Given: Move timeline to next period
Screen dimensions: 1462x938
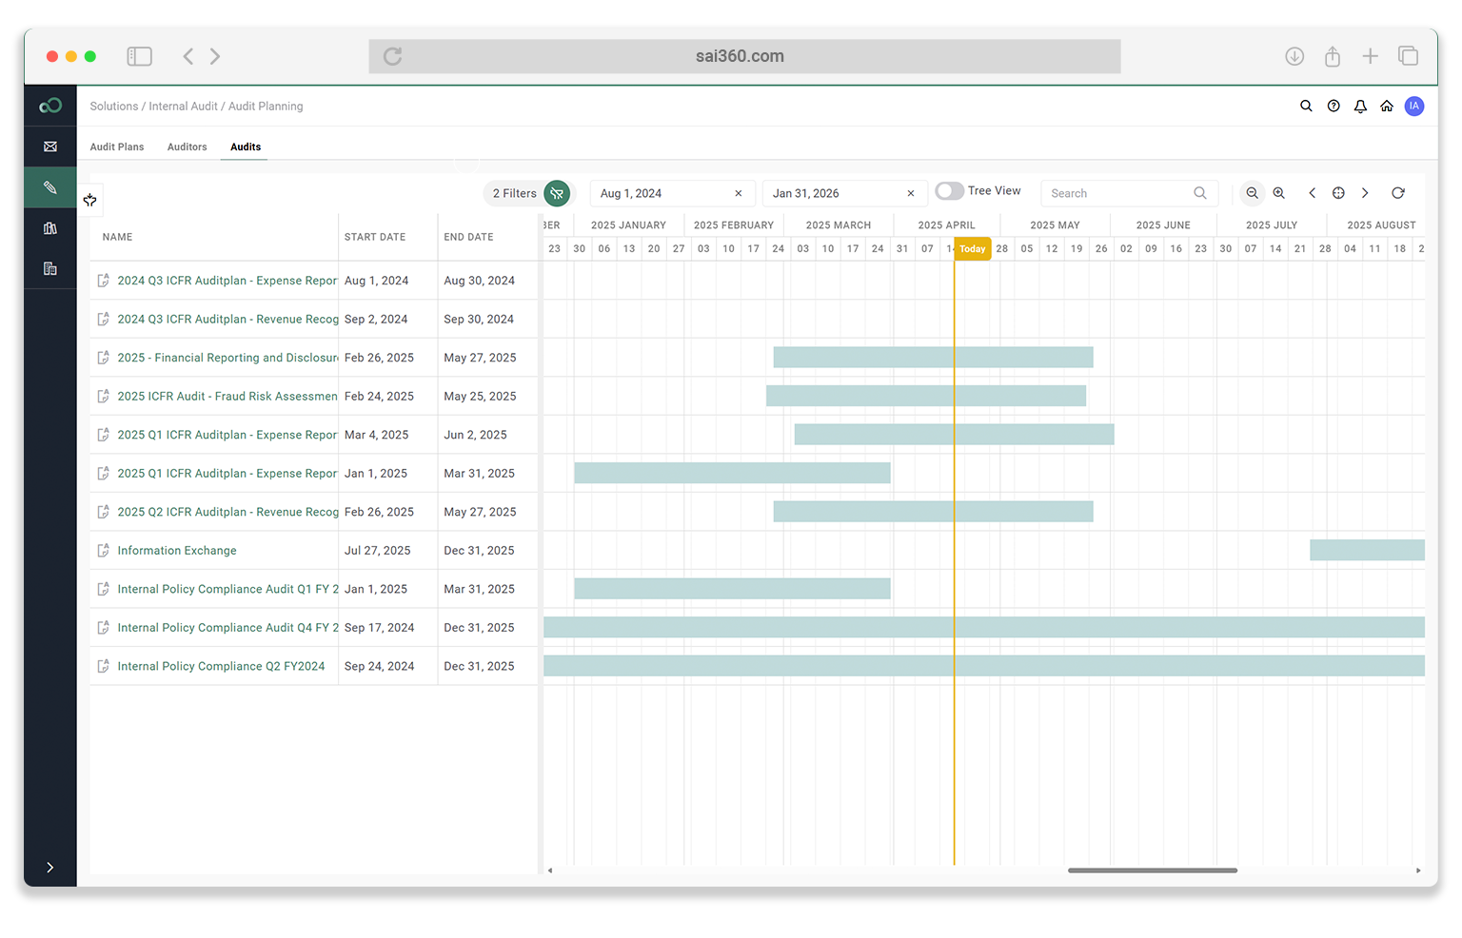Looking at the screenshot, I should [1365, 193].
